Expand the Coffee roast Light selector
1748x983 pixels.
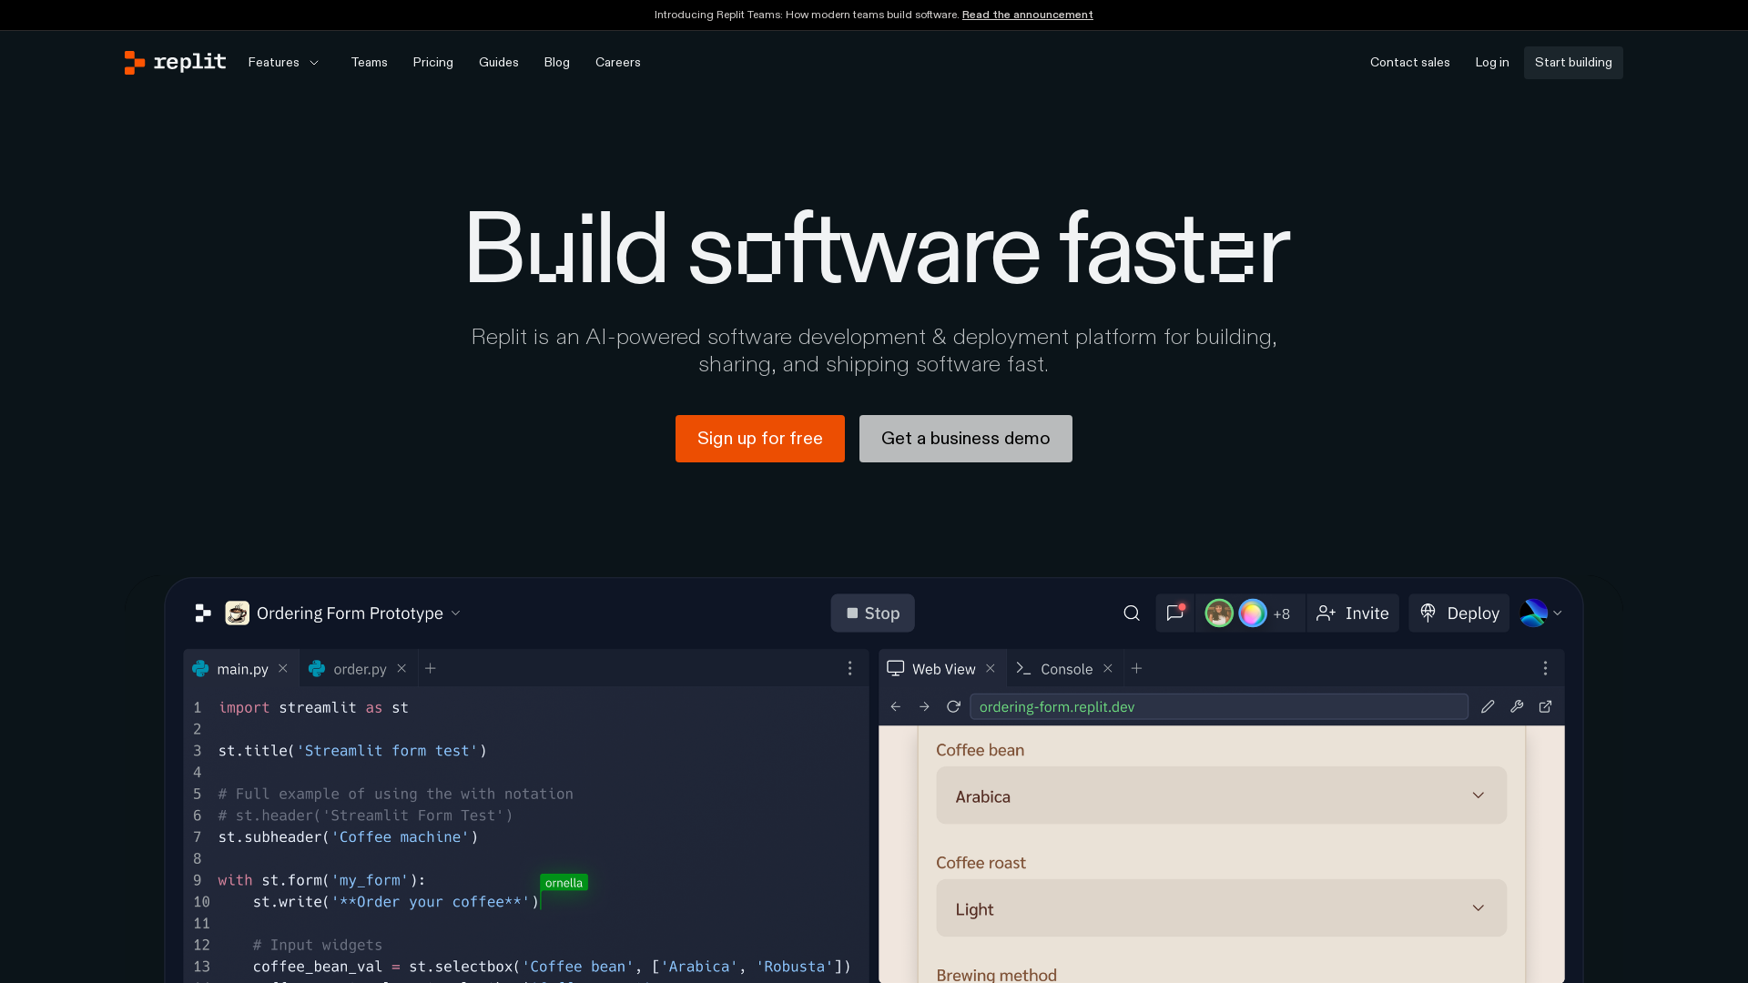point(1221,908)
